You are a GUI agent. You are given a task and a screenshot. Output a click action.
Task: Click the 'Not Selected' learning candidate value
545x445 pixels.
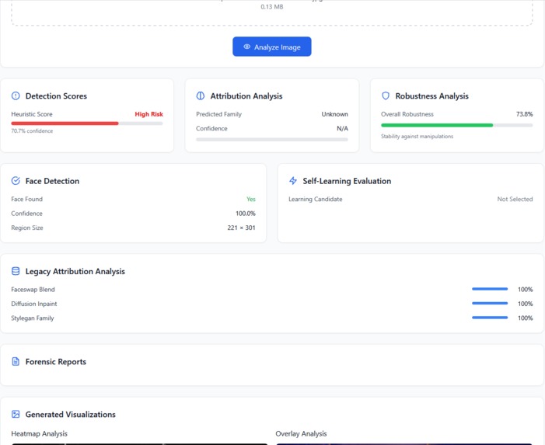coord(515,199)
